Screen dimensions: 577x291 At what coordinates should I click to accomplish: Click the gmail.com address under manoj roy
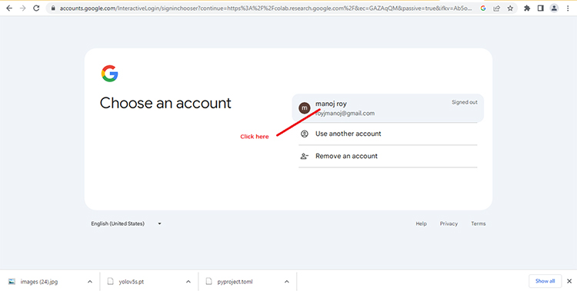pyautogui.click(x=345, y=114)
